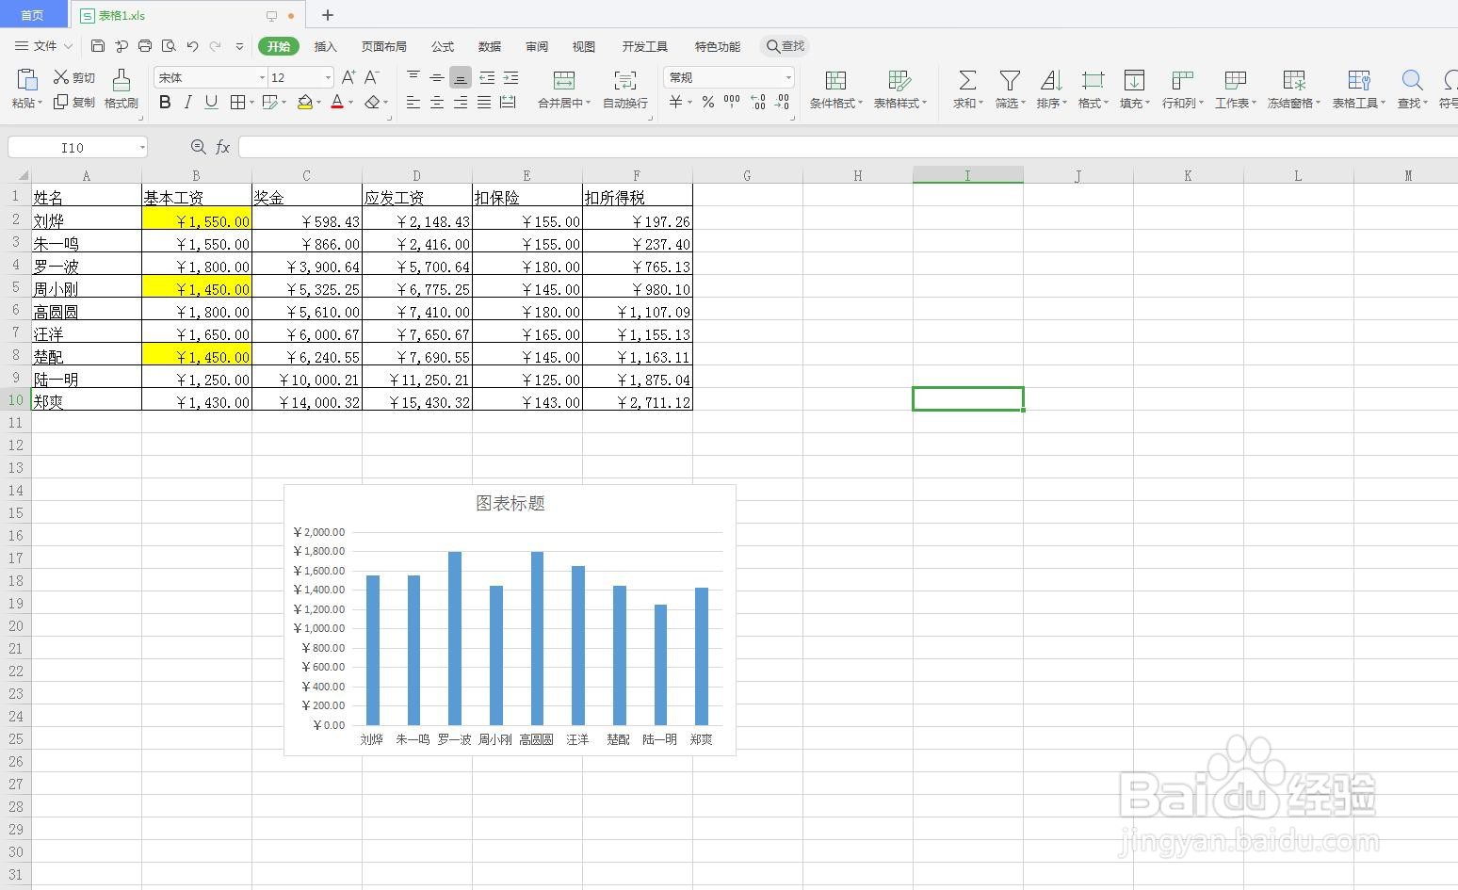The image size is (1458, 890).
Task: Switch to the 审阅 ribbon tab
Action: click(x=537, y=46)
